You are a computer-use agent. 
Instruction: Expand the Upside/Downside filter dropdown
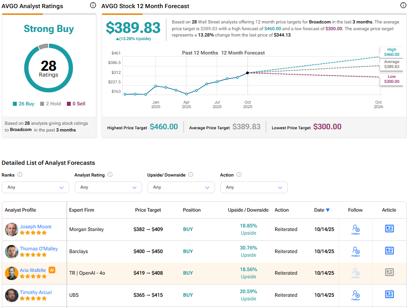tap(181, 187)
